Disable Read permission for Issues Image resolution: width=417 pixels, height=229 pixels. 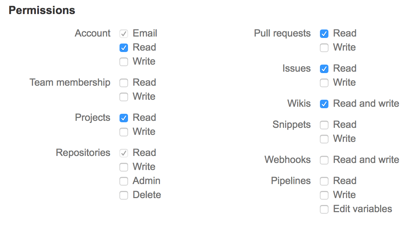324,69
